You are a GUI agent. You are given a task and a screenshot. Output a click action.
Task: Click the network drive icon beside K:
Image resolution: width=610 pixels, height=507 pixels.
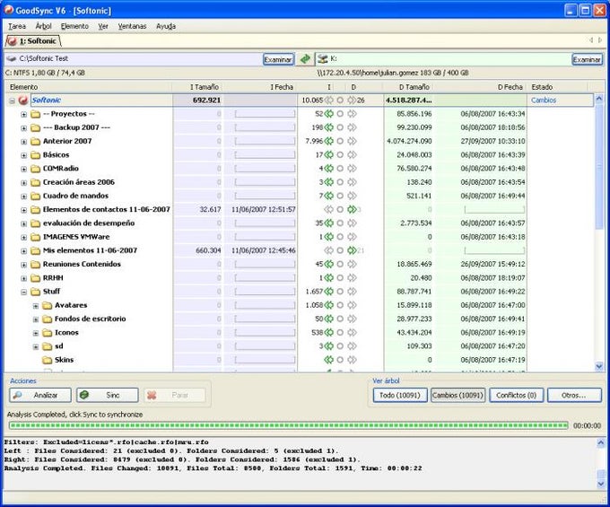coord(322,58)
